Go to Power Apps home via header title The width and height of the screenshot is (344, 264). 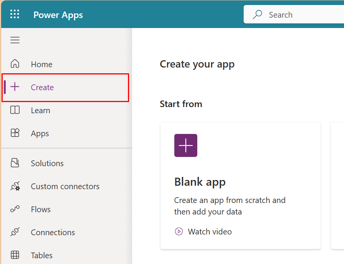coord(58,15)
